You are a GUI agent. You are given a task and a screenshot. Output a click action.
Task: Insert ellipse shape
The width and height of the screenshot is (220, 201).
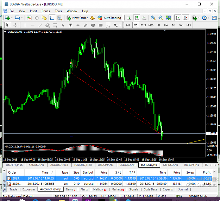tap(93, 25)
